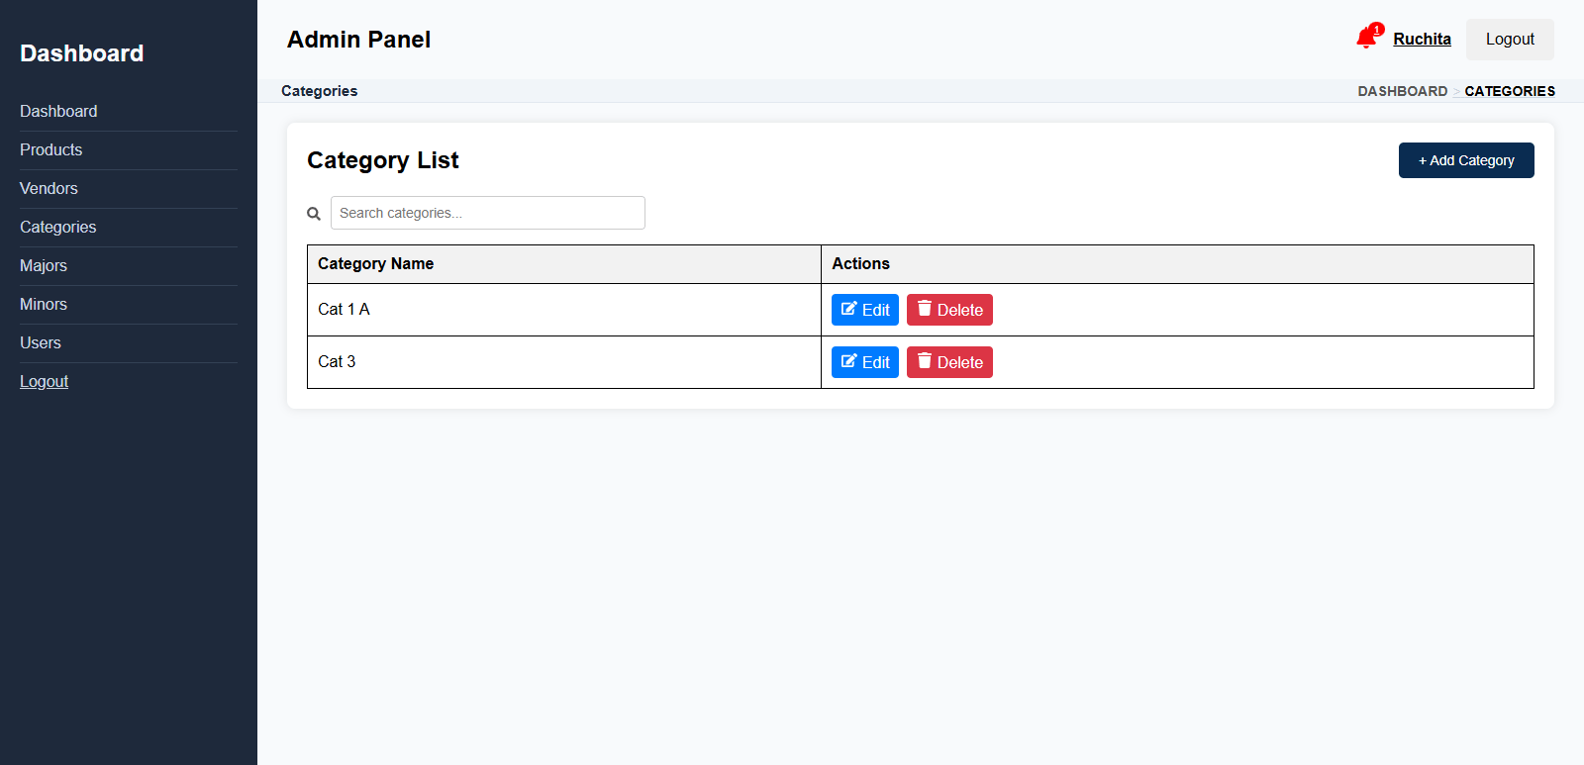The width and height of the screenshot is (1584, 765).
Task: Click the Edit button for Cat 1 A
Action: (x=864, y=310)
